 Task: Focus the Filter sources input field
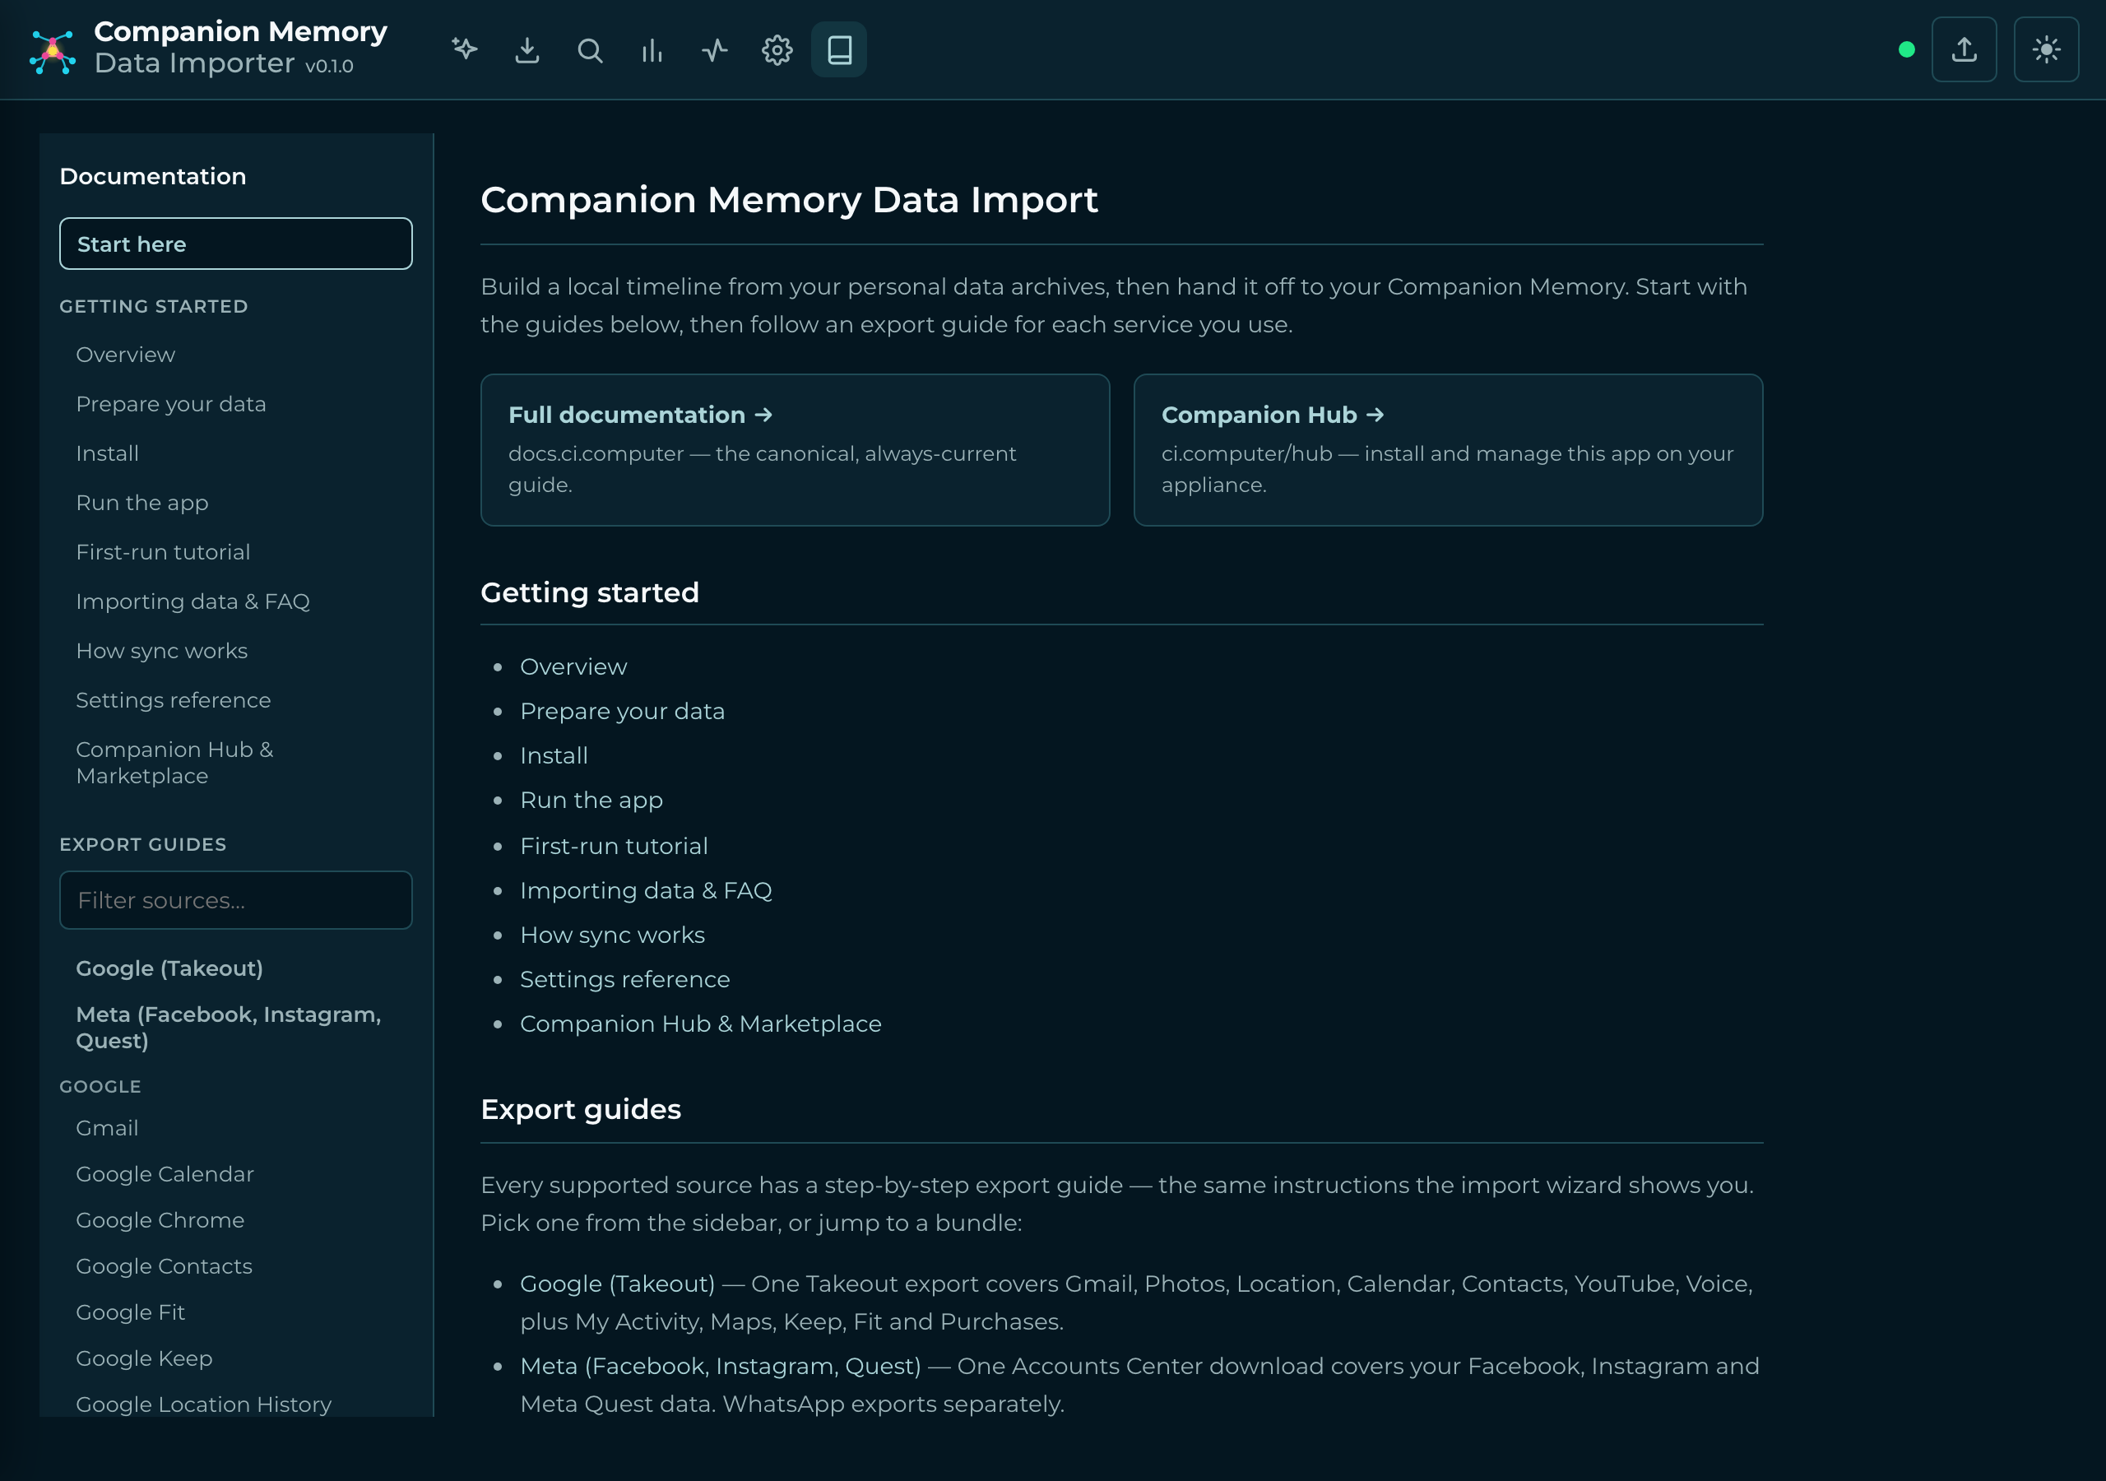point(236,900)
